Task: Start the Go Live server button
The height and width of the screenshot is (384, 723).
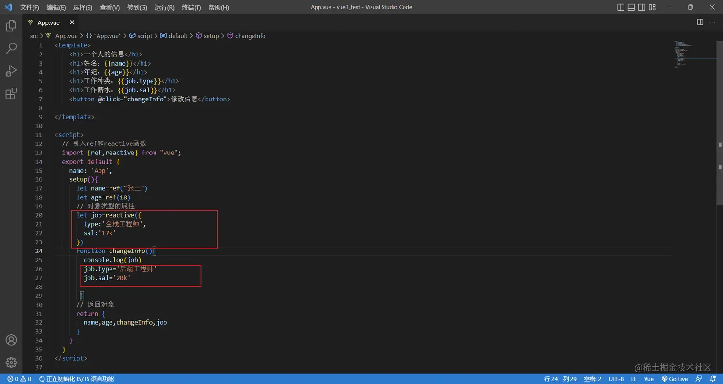Action: (x=675, y=379)
